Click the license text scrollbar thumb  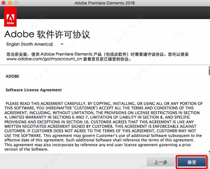[209, 72]
